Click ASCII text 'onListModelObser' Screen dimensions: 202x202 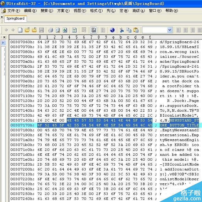179,179
